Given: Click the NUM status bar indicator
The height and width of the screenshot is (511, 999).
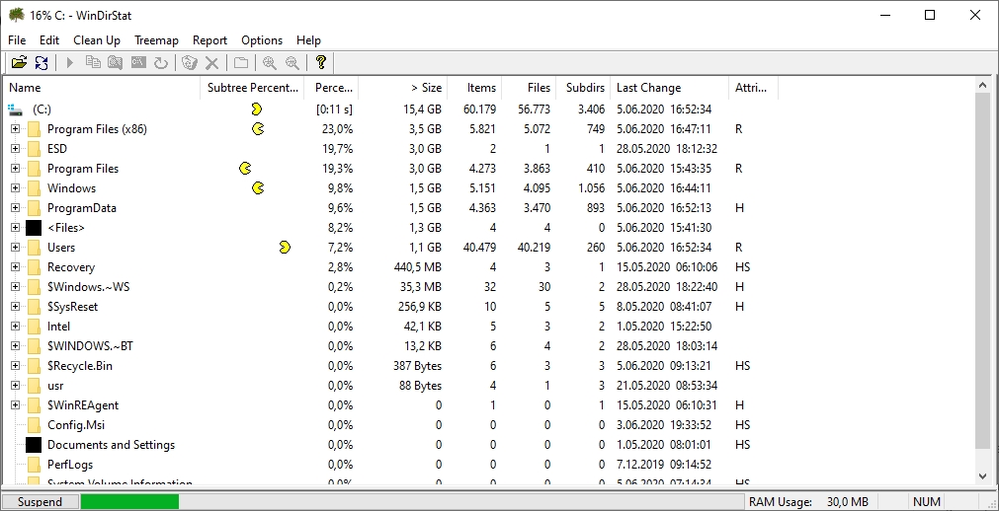Looking at the screenshot, I should coord(926,502).
